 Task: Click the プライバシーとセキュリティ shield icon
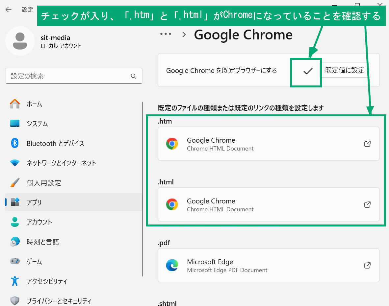pyautogui.click(x=15, y=300)
